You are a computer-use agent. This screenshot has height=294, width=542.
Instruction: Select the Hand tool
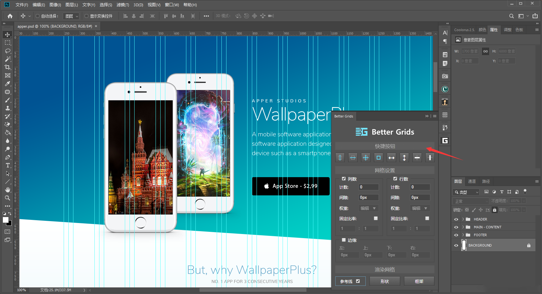coord(8,190)
